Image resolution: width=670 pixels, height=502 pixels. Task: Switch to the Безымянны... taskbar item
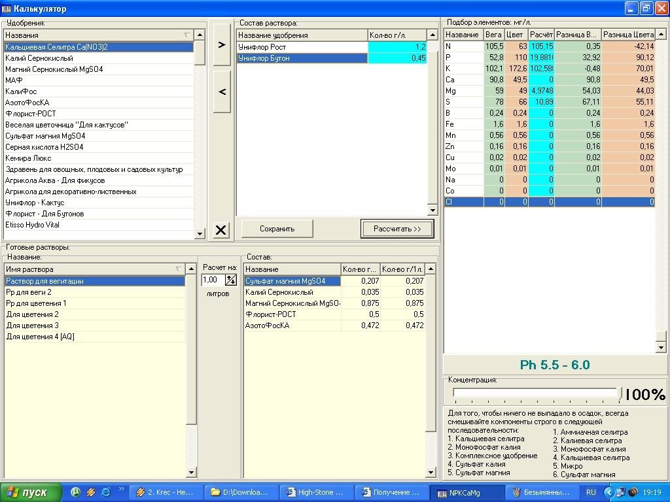click(x=541, y=493)
